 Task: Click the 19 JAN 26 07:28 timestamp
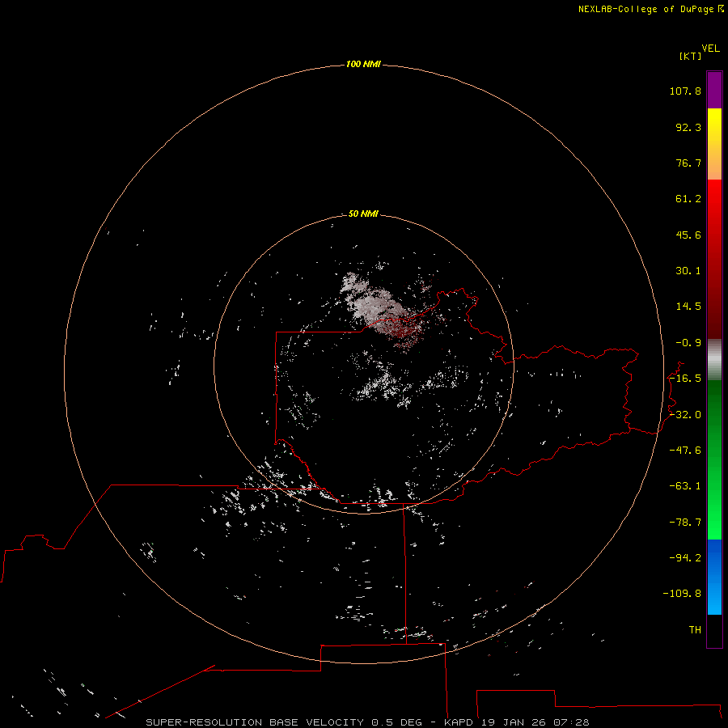(x=535, y=722)
